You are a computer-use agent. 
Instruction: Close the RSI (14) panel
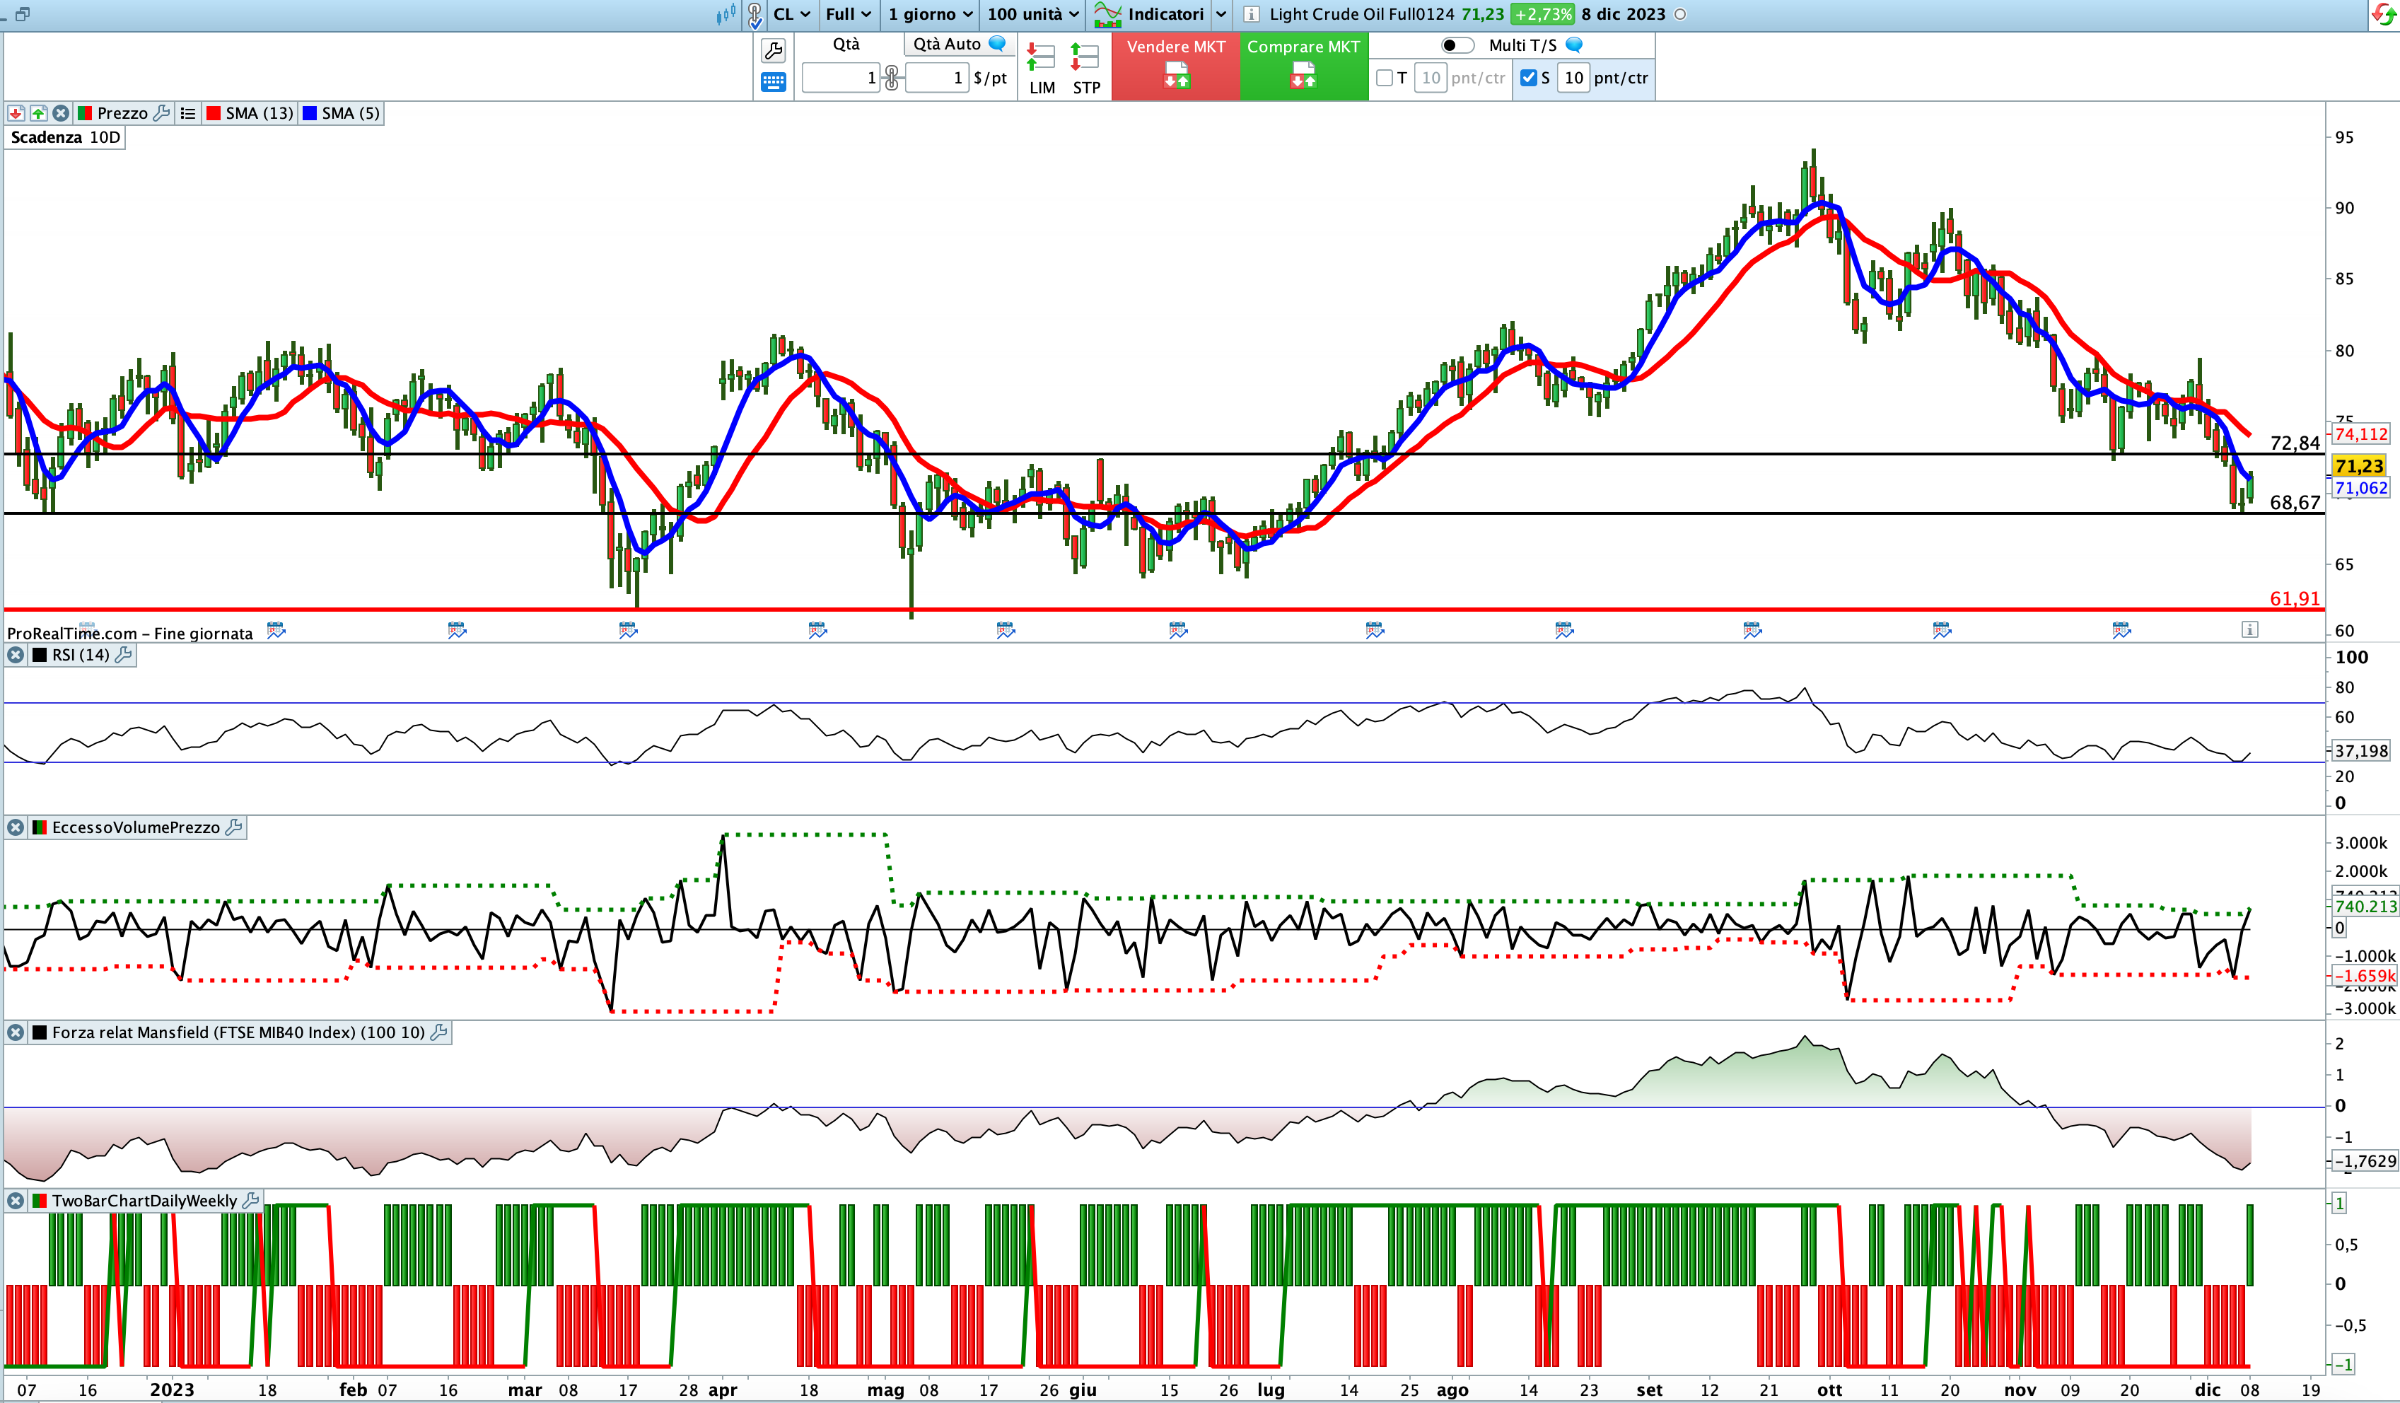(16, 656)
